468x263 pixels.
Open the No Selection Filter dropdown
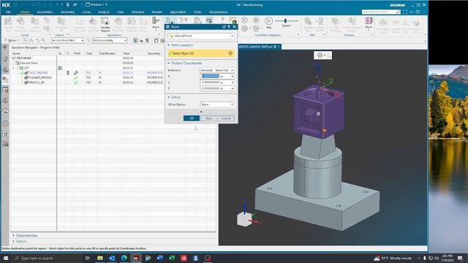[x=68, y=40]
